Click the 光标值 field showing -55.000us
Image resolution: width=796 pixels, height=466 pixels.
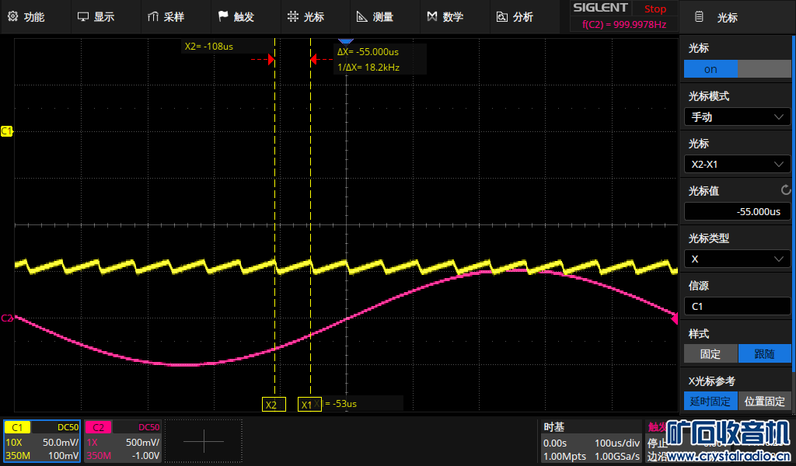(x=737, y=211)
